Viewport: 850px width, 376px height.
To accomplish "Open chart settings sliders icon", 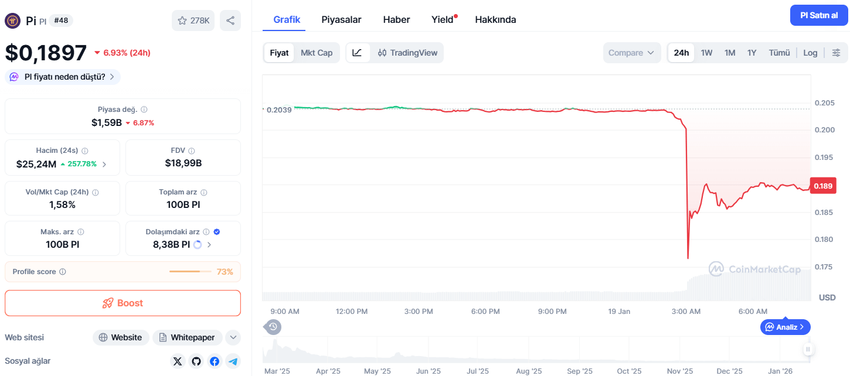I will click(x=837, y=53).
